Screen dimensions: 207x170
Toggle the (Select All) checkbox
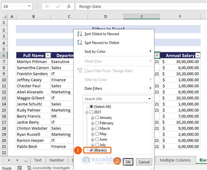pos(91,106)
